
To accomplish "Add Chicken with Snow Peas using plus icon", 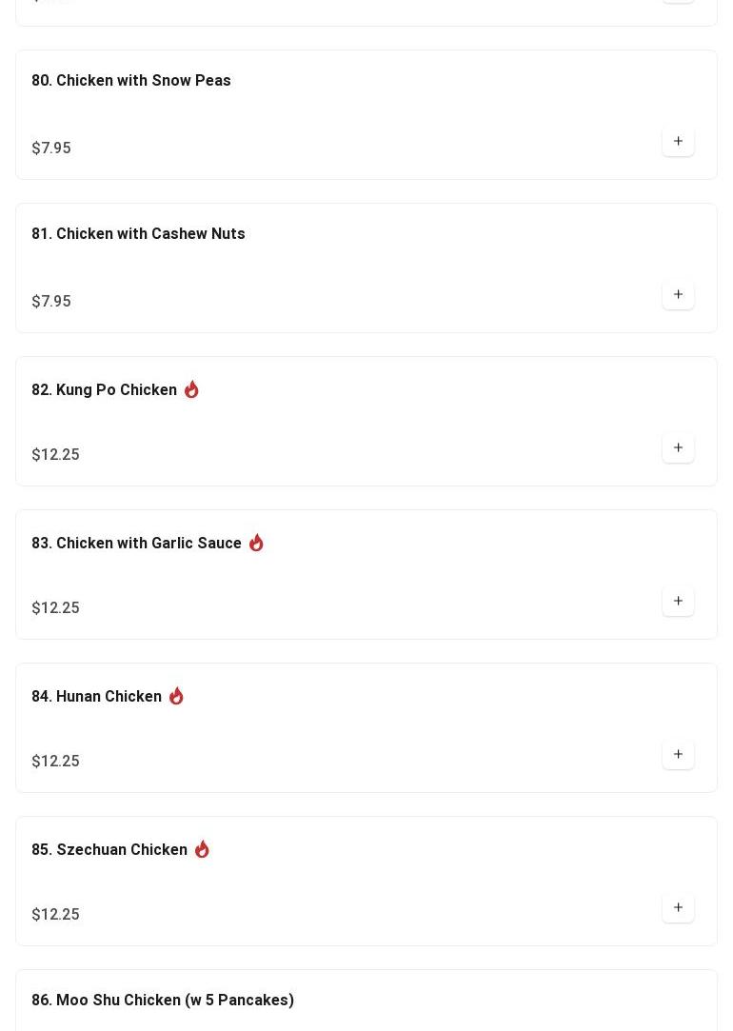I will [678, 141].
